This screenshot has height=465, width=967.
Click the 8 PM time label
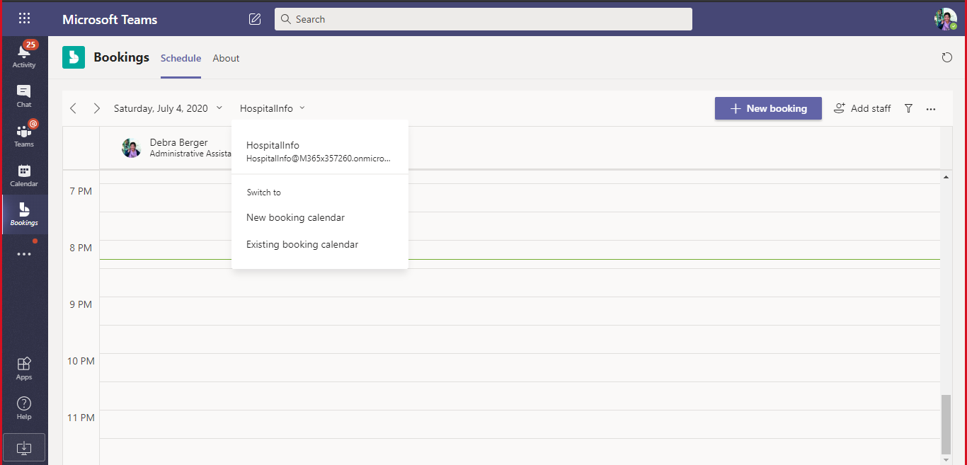[81, 248]
